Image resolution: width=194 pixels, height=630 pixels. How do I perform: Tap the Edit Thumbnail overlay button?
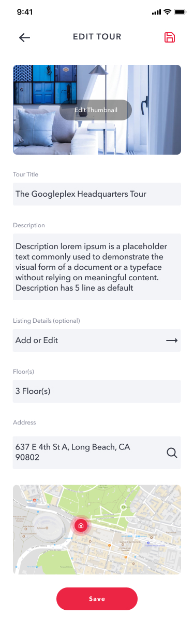point(96,110)
